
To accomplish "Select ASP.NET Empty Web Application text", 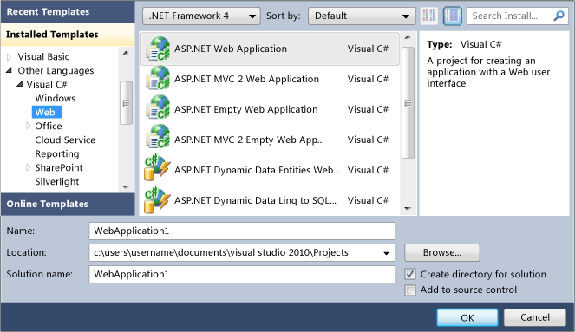I will click(x=245, y=109).
